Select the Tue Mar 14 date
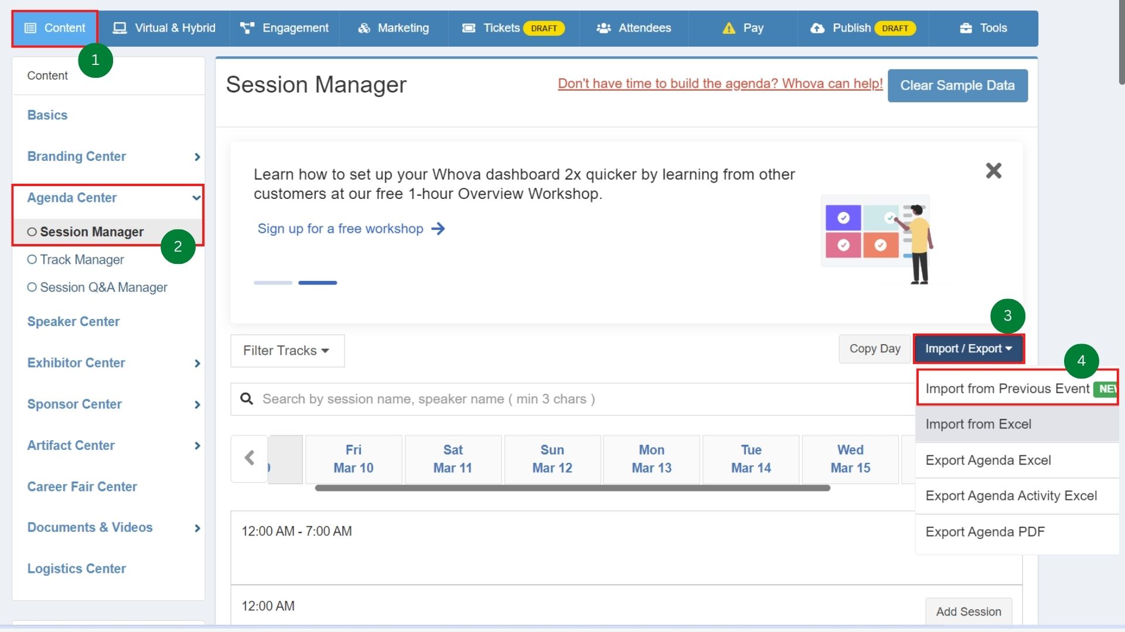Viewport: 1125px width, 632px height. [751, 459]
